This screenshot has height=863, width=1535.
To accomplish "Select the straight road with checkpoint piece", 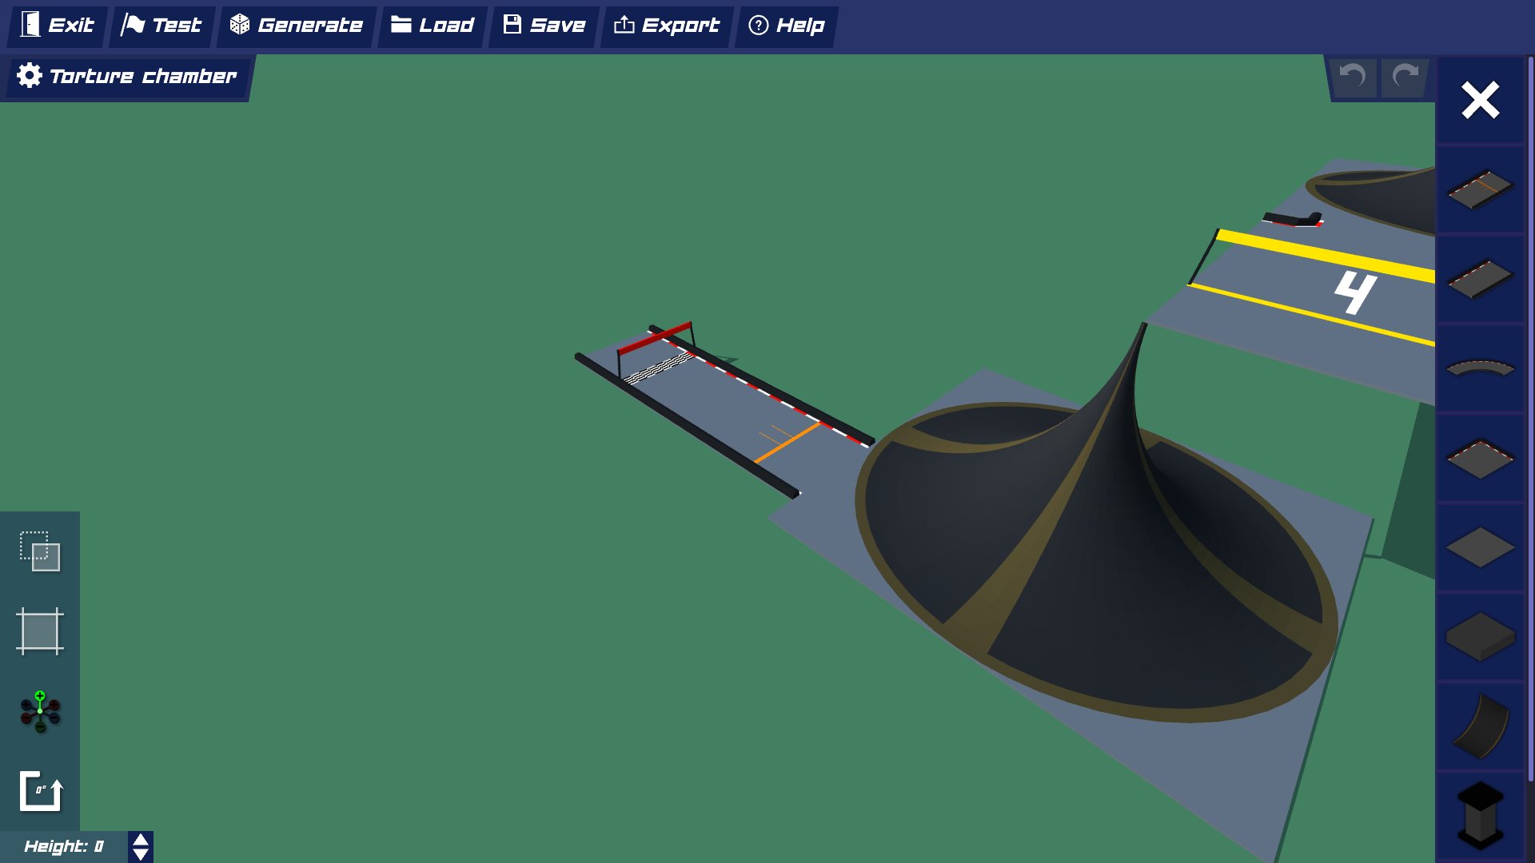I will click(x=1480, y=189).
